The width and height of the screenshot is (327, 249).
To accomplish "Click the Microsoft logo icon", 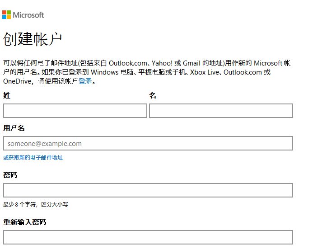I will point(6,15).
